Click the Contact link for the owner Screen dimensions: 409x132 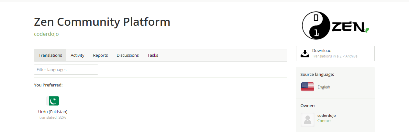[324, 121]
